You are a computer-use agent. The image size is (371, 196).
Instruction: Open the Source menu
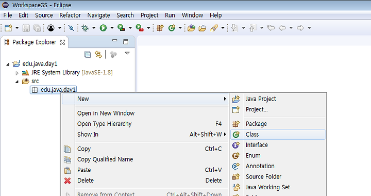pyautogui.click(x=44, y=15)
